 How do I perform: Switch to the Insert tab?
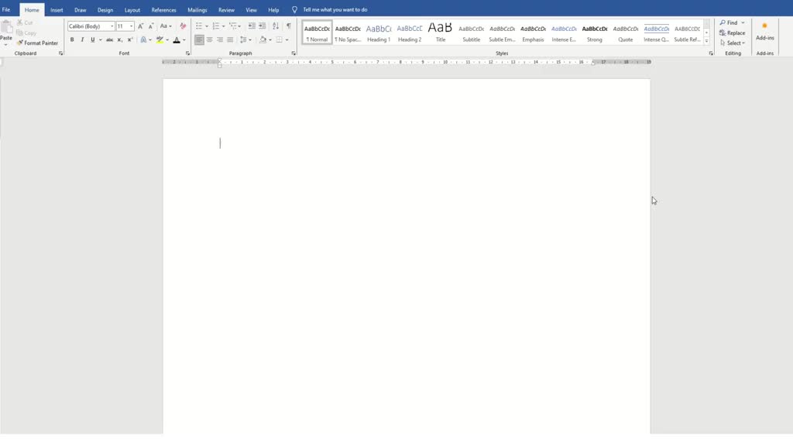click(57, 9)
